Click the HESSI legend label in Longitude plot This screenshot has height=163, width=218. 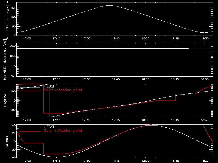coord(49,86)
